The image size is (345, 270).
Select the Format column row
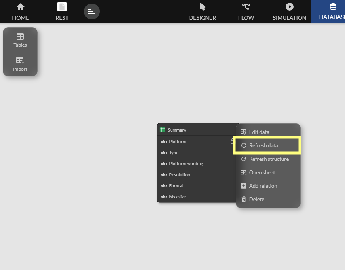197,185
